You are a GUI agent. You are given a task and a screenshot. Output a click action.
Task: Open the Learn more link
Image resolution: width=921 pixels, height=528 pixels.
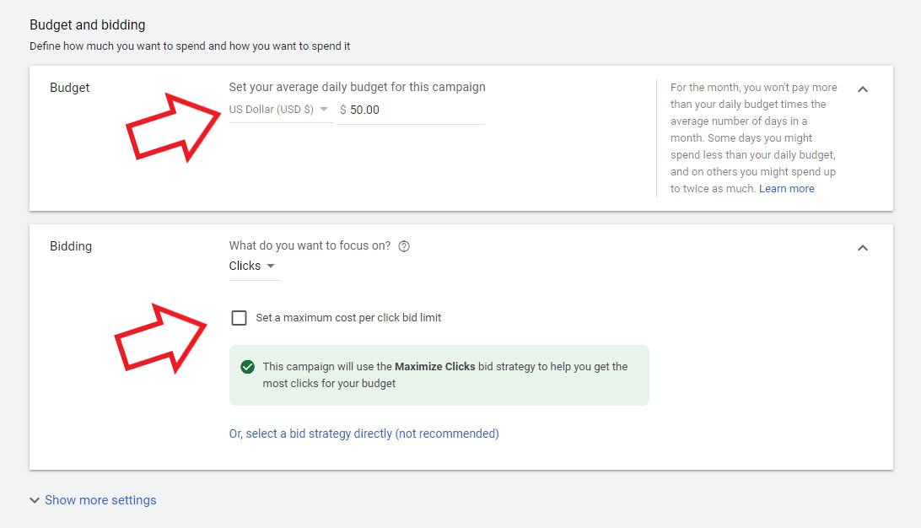(786, 188)
